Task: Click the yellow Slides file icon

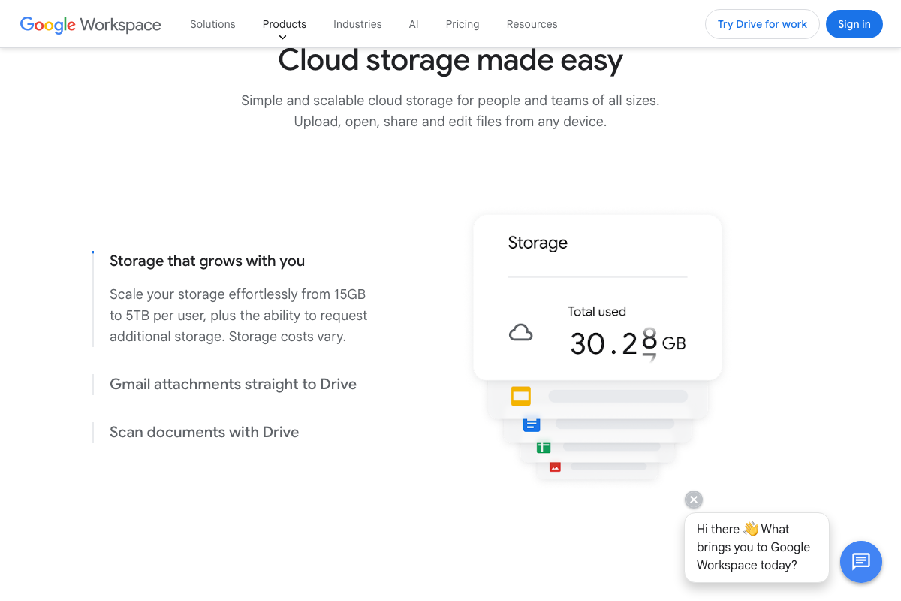Action: tap(521, 396)
